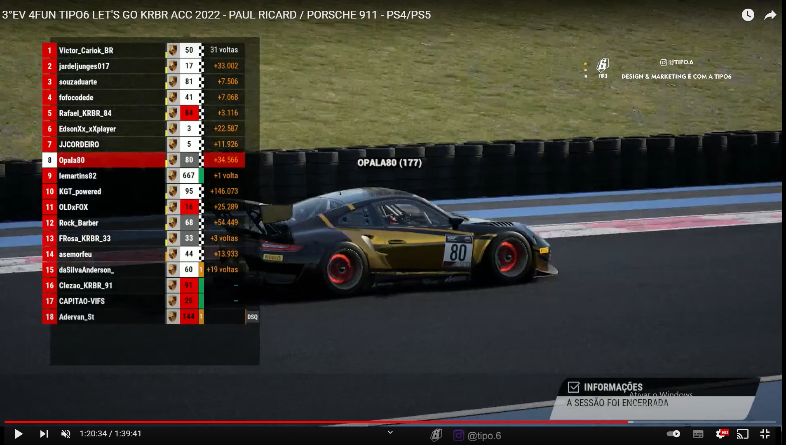
Task: Click A SESSÃO FOI ENCERRADA message
Action: tap(617, 403)
